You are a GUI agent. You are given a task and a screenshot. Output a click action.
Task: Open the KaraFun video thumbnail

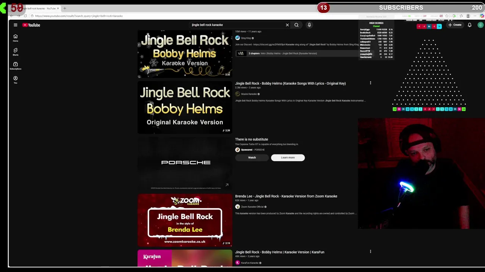pos(185,258)
